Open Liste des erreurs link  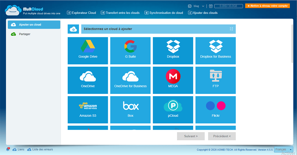click(40, 150)
